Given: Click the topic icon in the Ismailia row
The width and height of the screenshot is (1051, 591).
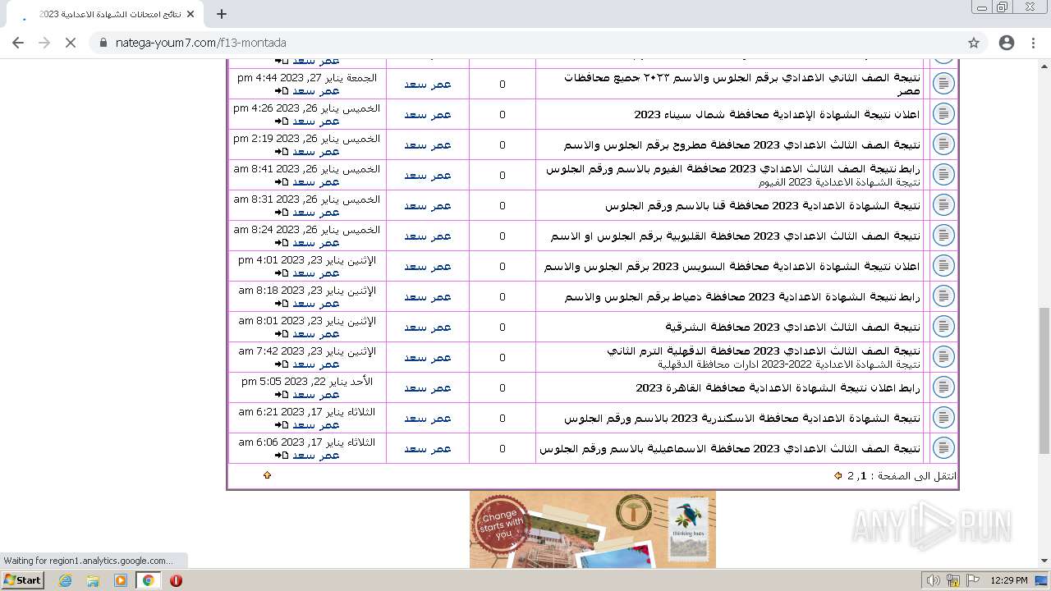Looking at the screenshot, I should (944, 448).
